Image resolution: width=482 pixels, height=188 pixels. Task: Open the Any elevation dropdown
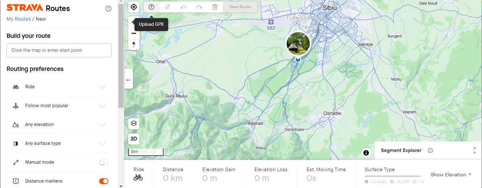coord(102,125)
